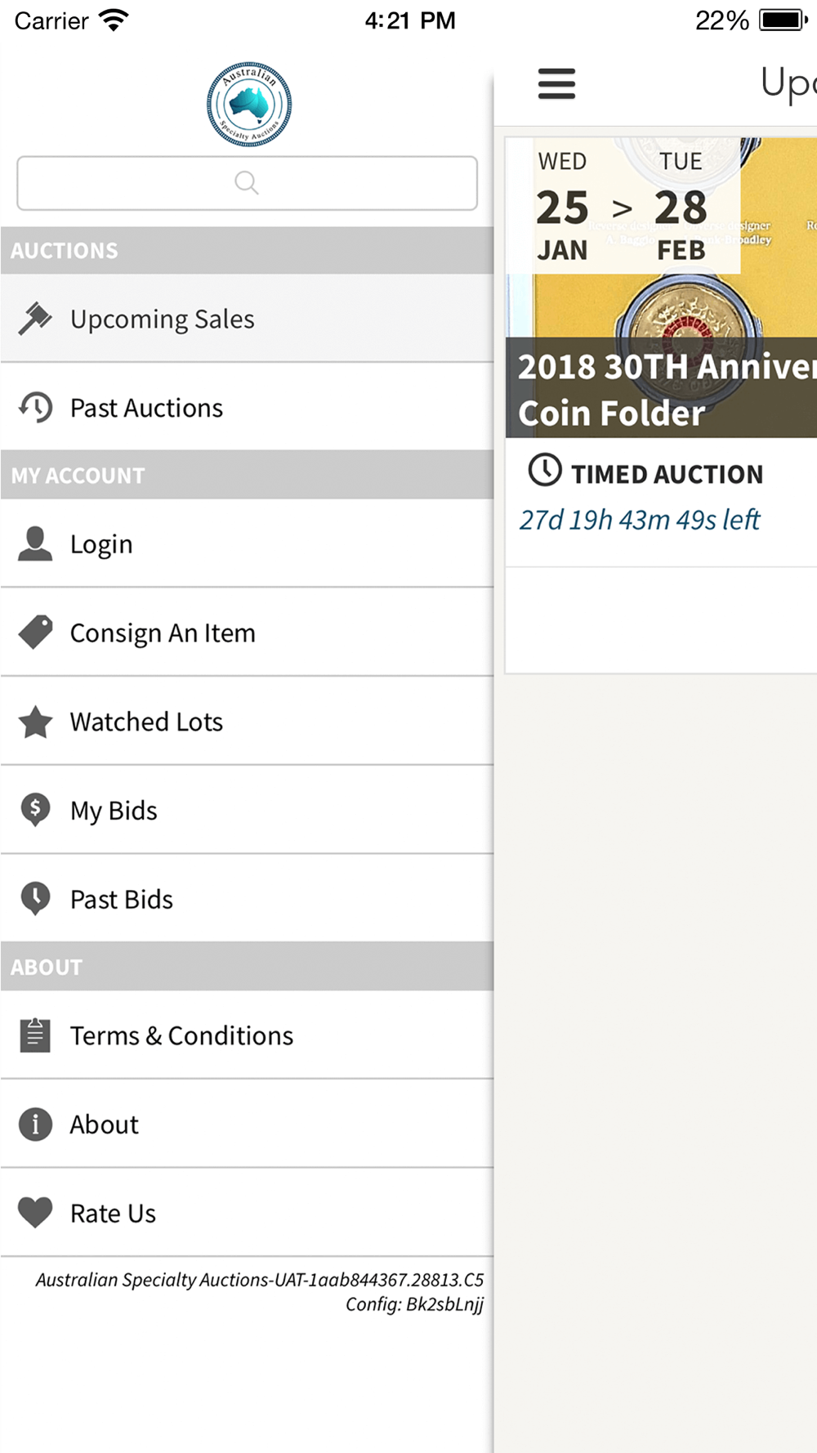Go to Terms & Conditions

pyautogui.click(x=181, y=1035)
